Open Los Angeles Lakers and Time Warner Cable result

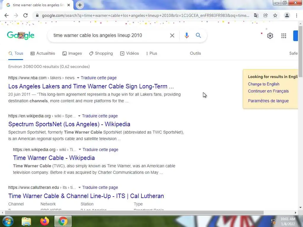[91, 86]
